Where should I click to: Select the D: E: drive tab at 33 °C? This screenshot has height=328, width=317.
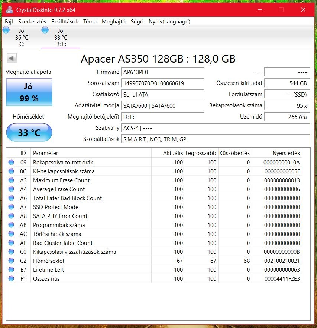pyautogui.click(x=61, y=37)
